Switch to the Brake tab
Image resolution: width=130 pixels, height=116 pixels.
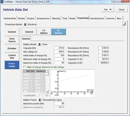coord(72,18)
